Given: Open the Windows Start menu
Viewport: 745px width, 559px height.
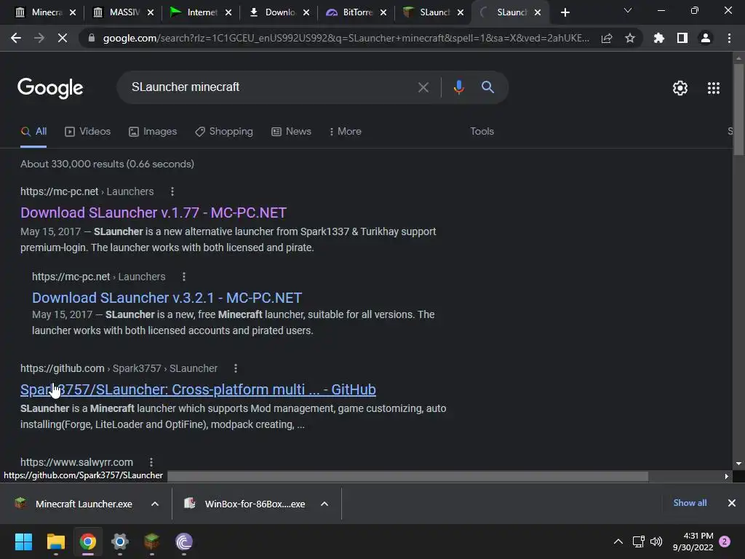Looking at the screenshot, I should [23, 542].
